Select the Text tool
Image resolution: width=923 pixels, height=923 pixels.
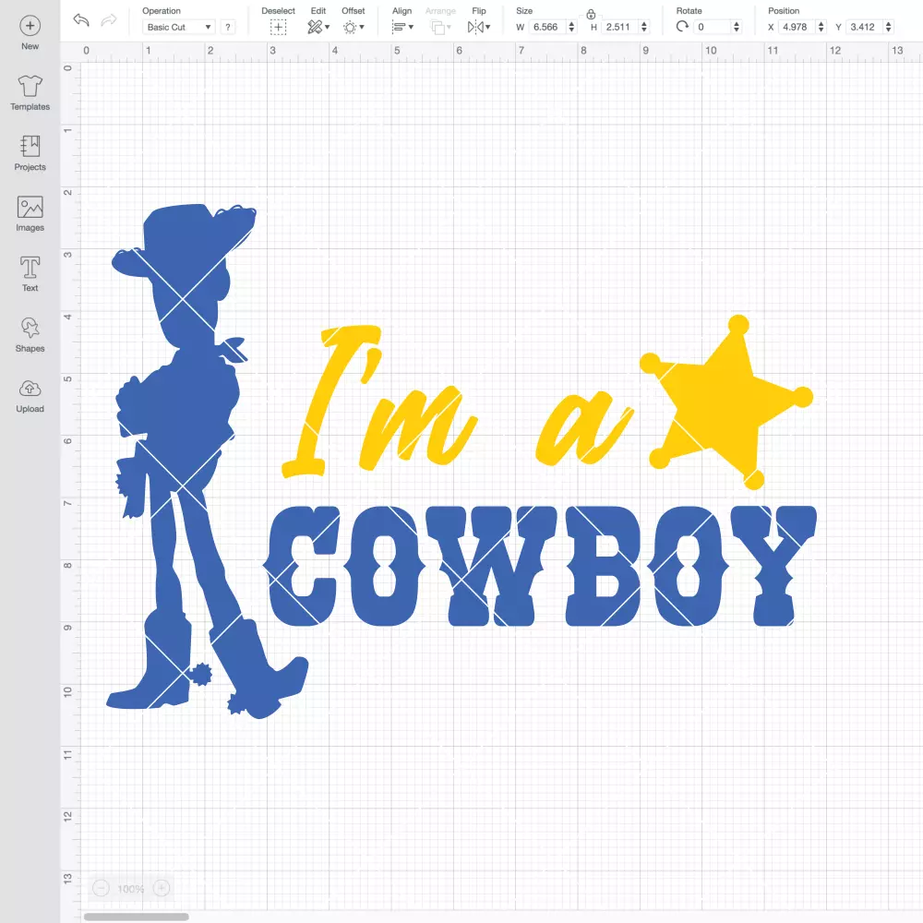(x=30, y=274)
